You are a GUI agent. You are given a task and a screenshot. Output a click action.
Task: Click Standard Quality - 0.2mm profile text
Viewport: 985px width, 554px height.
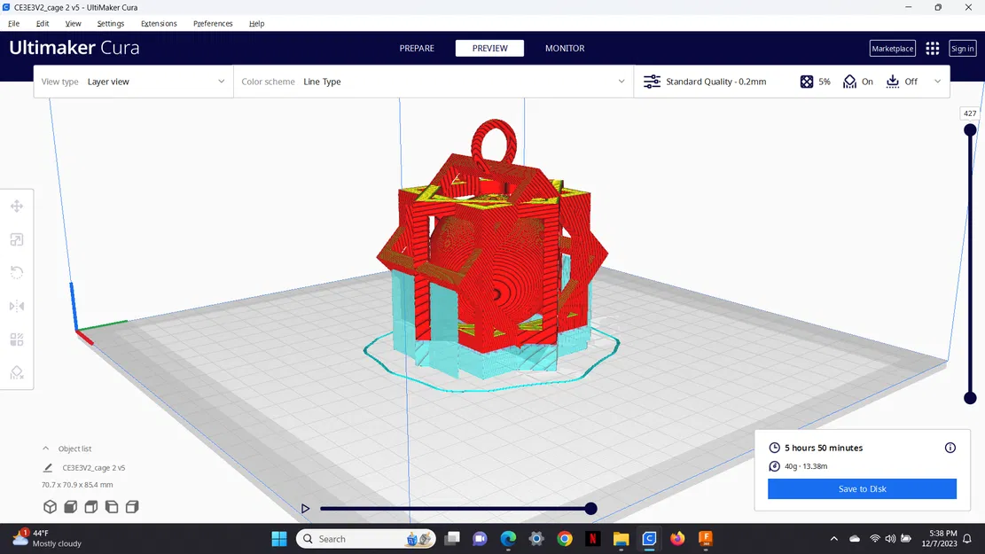point(716,82)
